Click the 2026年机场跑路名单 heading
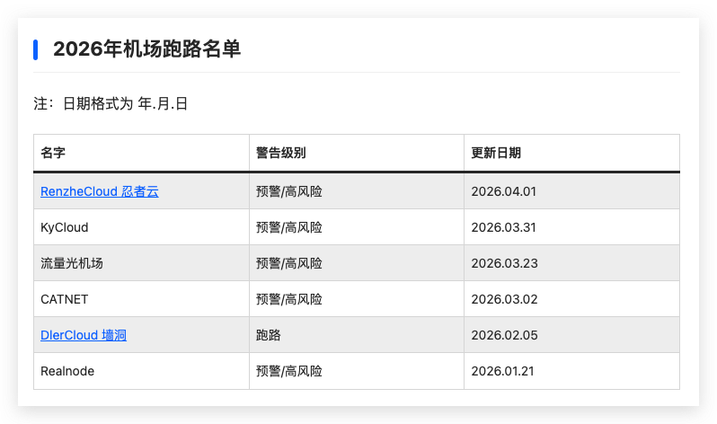The height and width of the screenshot is (424, 717). (x=146, y=49)
